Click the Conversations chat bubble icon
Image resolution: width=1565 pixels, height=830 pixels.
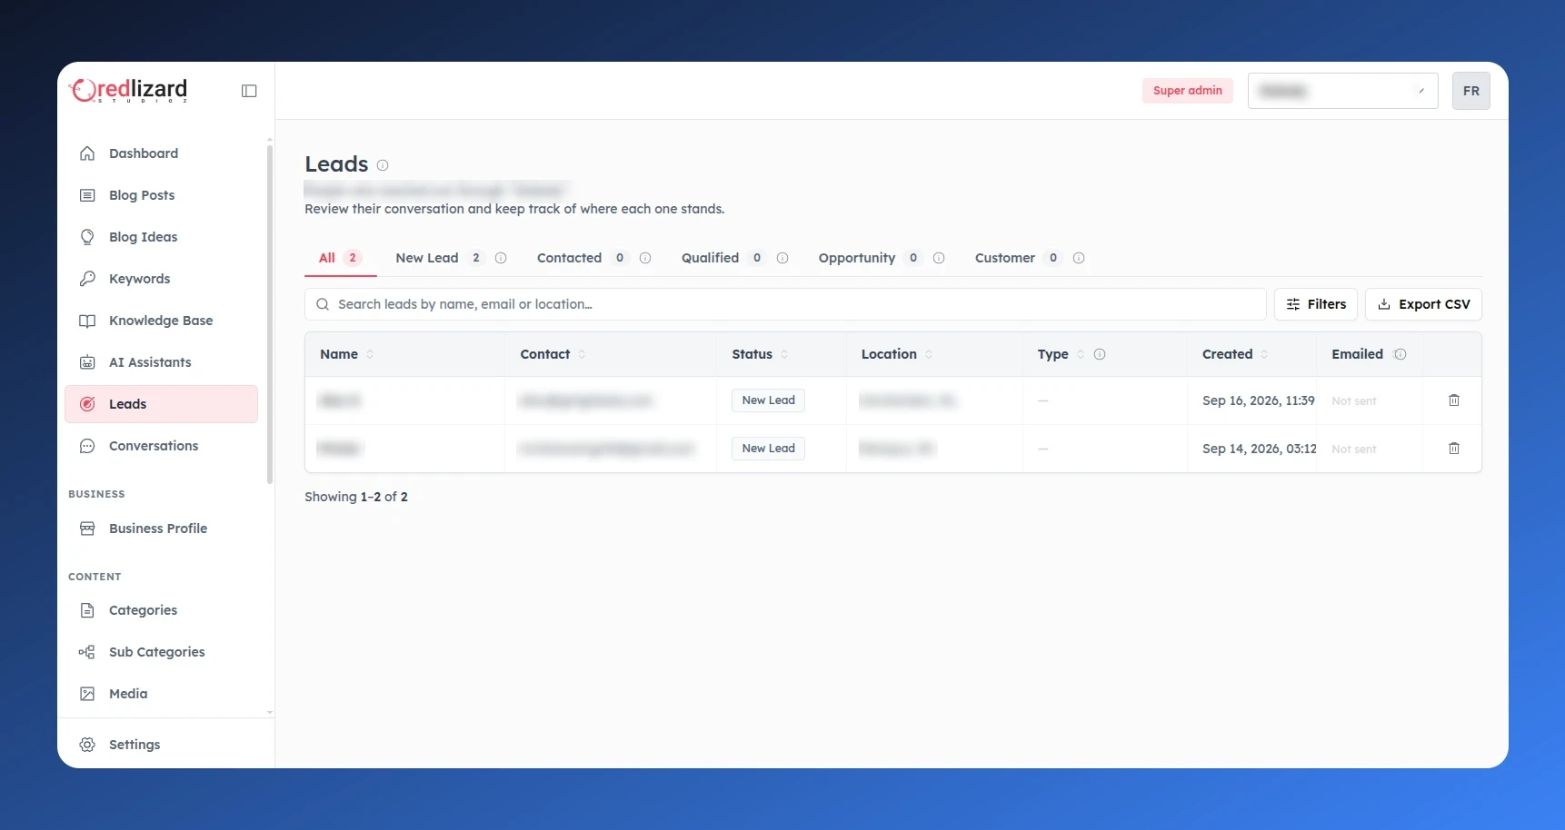87,446
